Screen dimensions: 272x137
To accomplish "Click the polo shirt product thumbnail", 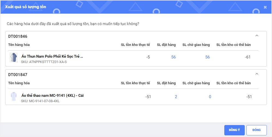I will point(13,57).
